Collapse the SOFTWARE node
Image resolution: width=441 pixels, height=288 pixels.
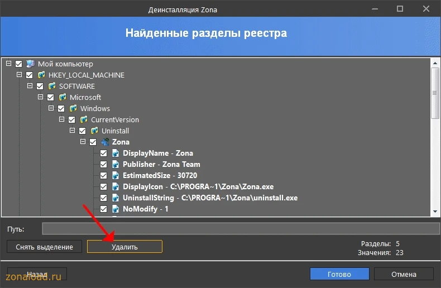coord(30,85)
